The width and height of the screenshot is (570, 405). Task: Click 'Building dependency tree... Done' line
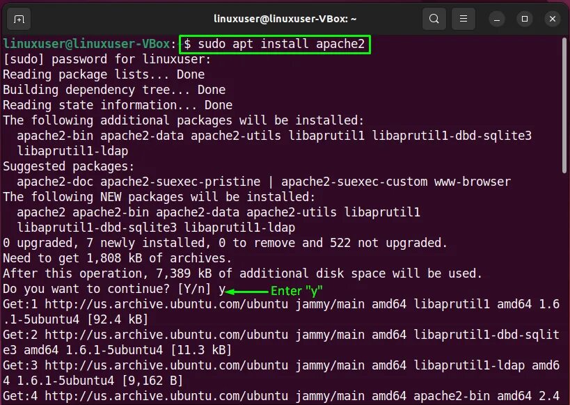pos(114,90)
